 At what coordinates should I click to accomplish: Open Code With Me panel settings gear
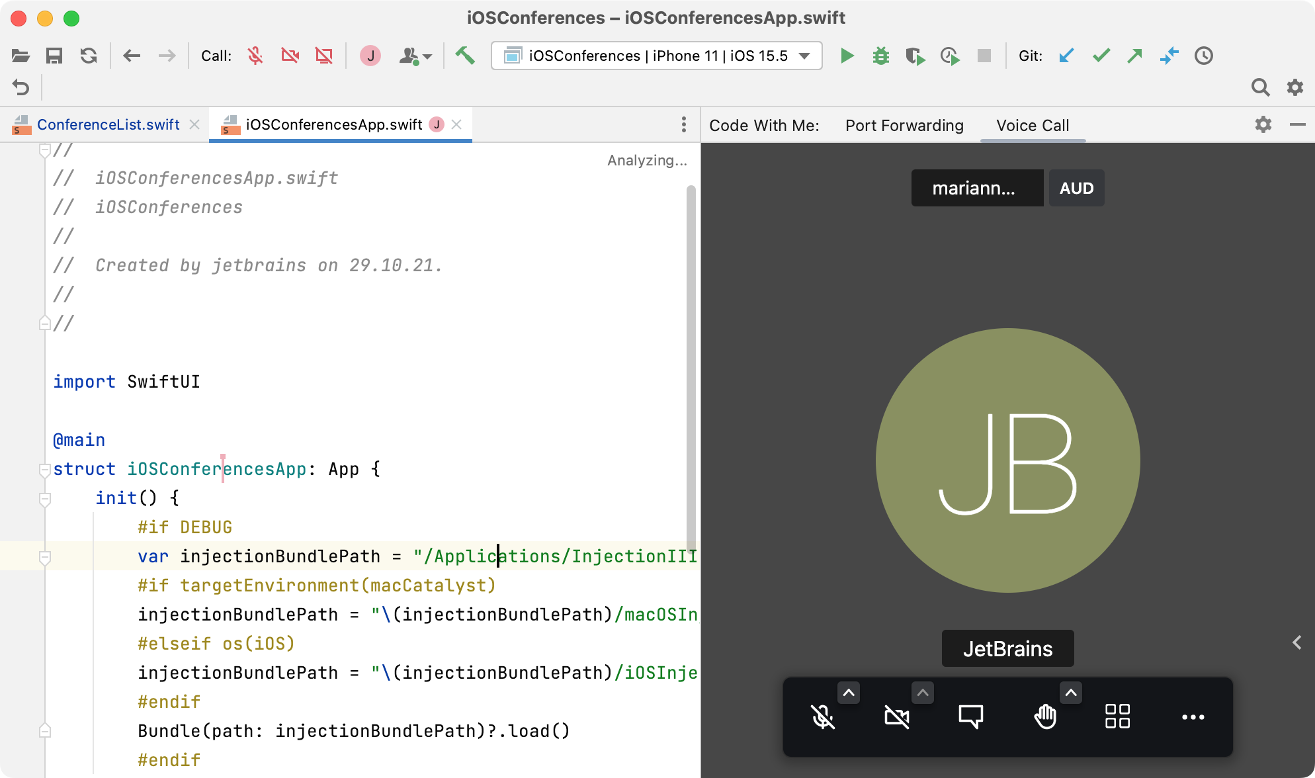tap(1263, 124)
